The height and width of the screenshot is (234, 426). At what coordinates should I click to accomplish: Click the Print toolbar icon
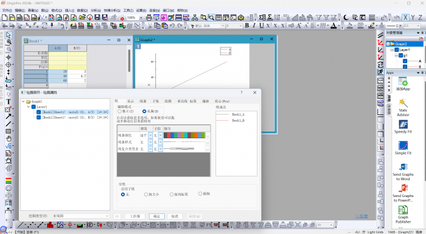tap(148, 18)
